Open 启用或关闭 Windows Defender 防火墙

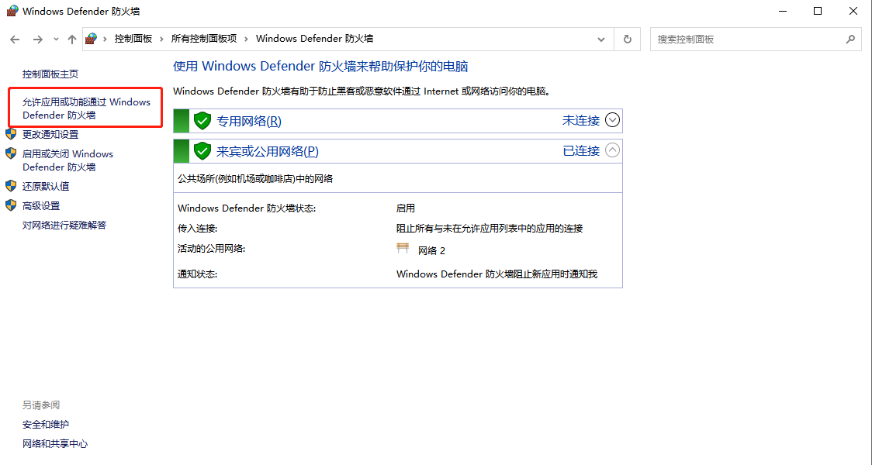(67, 160)
